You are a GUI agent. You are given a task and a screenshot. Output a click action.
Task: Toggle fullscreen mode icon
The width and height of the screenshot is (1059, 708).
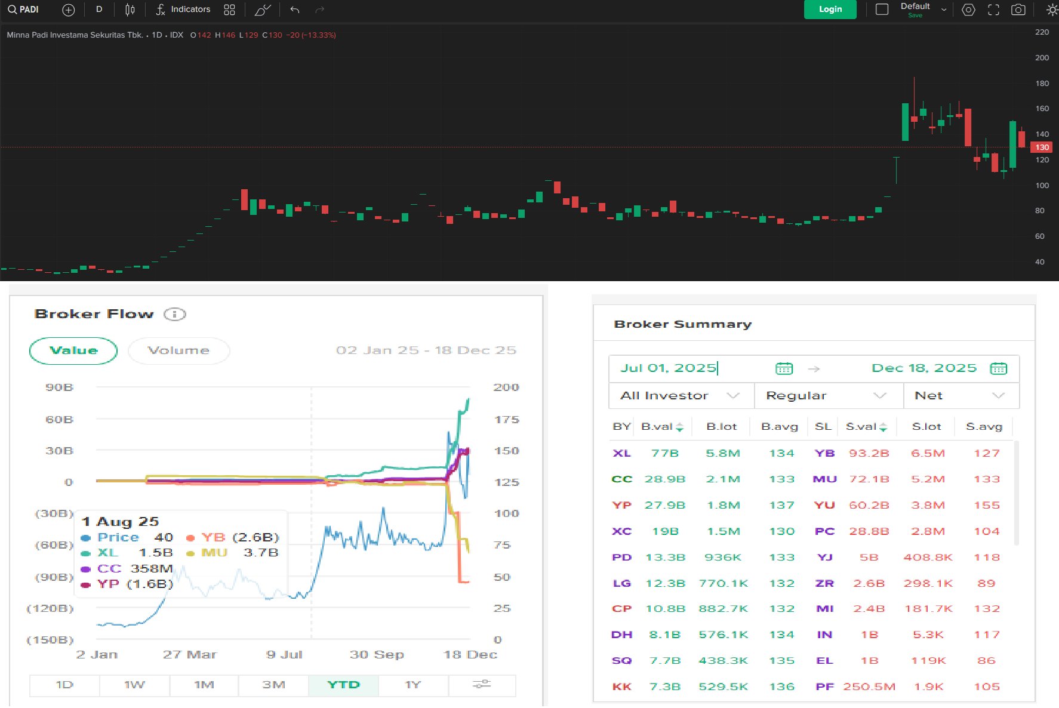(x=993, y=10)
